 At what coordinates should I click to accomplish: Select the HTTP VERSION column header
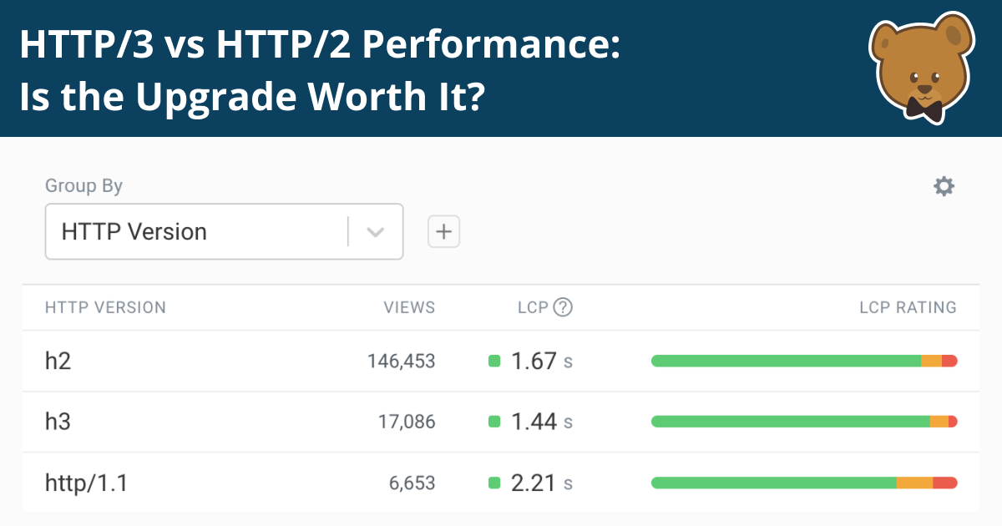pyautogui.click(x=106, y=307)
